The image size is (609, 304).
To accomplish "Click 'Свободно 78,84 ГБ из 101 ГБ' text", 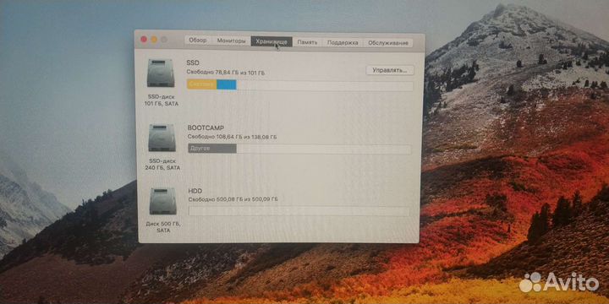I will [226, 72].
